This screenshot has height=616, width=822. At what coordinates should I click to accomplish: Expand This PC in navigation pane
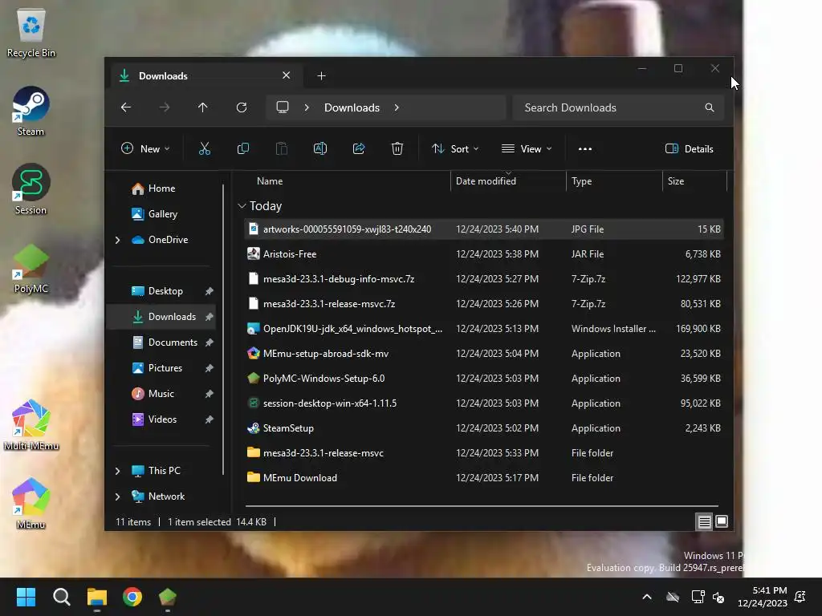click(117, 471)
